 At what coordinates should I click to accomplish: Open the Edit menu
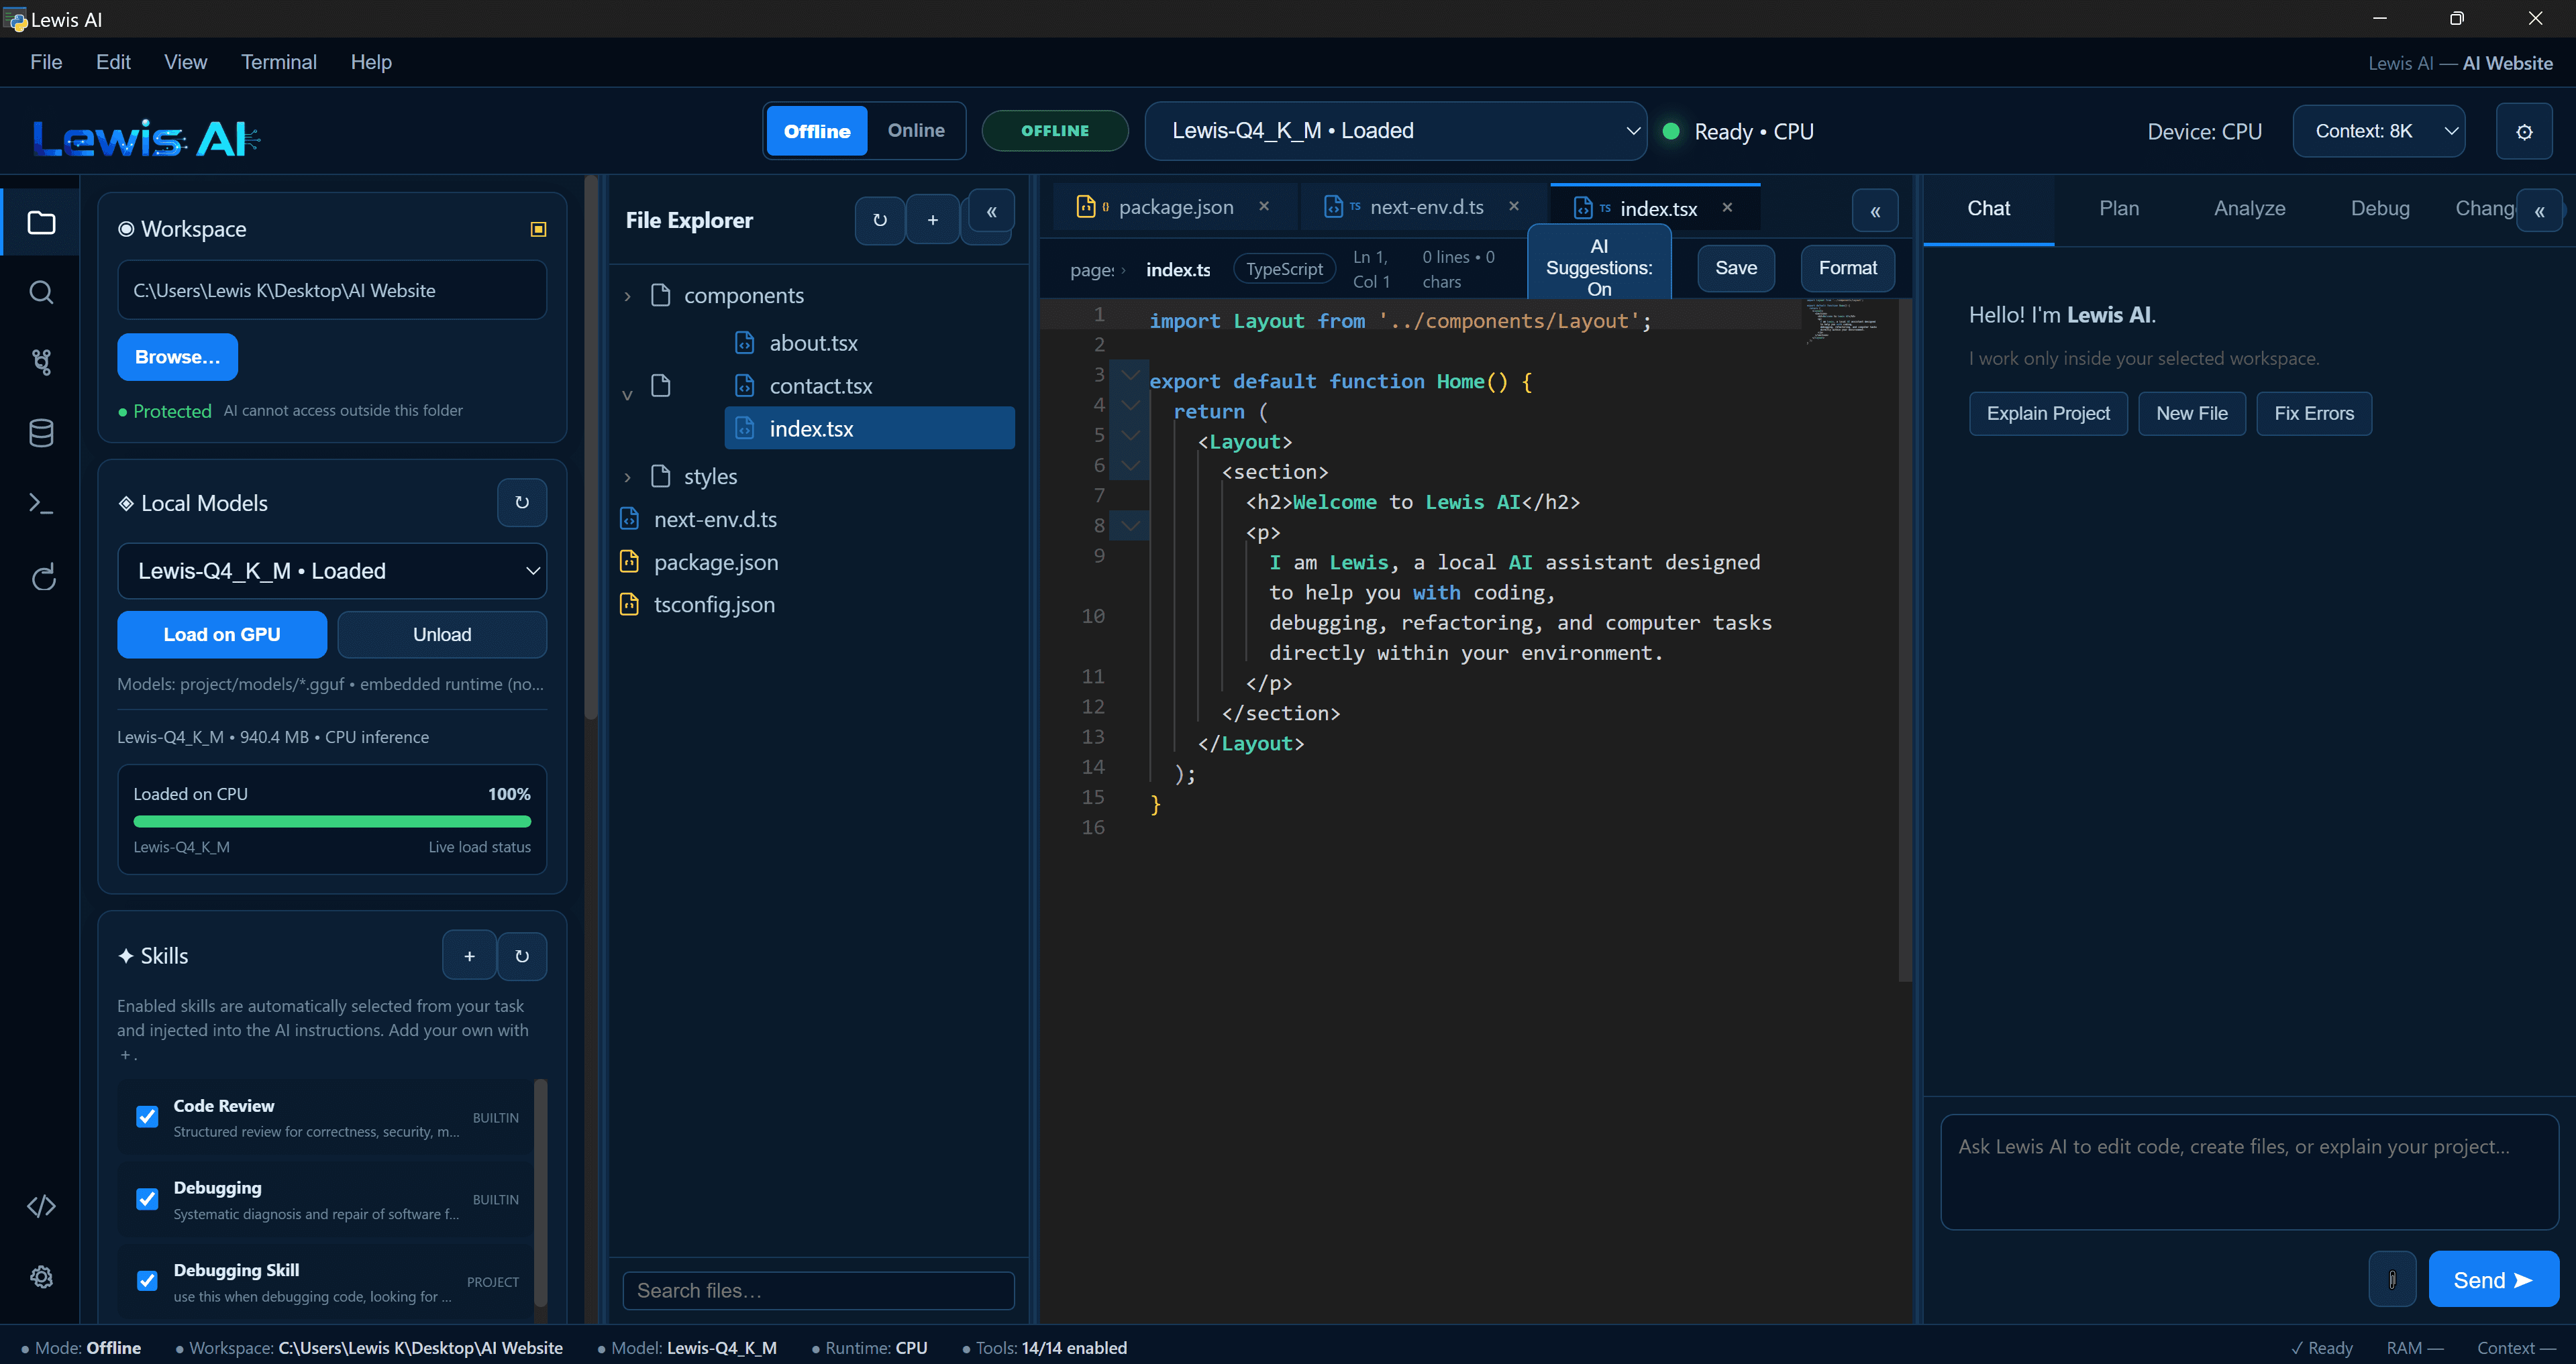[113, 62]
